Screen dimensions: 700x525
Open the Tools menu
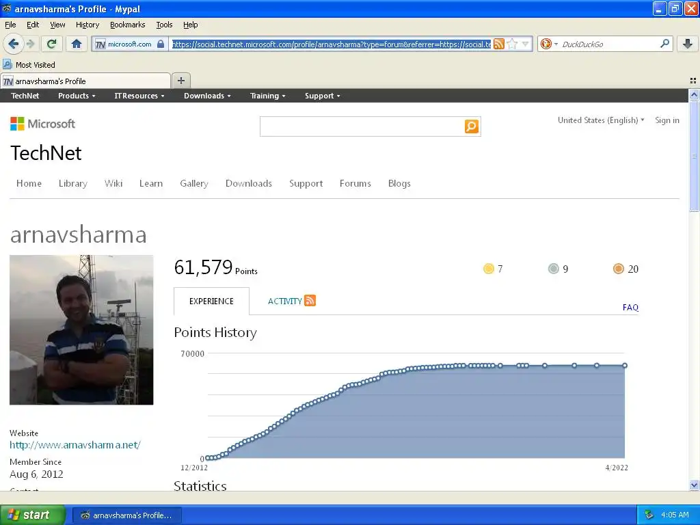click(x=164, y=25)
